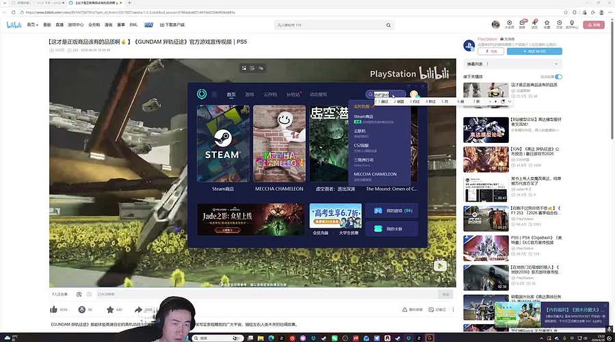This screenshot has height=342, width=615.
Task: Select 云联机 in search suggestions
Action: coord(380,133)
